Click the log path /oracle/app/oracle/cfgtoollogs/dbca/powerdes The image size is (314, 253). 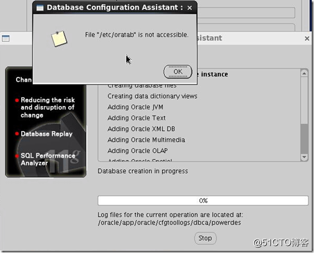[x=169, y=222]
